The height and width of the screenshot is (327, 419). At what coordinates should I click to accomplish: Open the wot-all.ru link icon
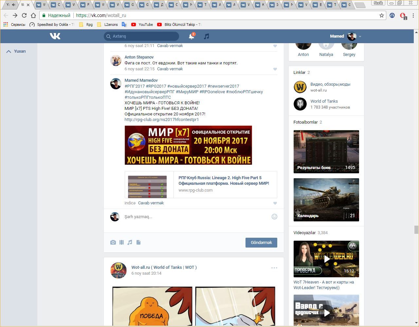click(300, 87)
